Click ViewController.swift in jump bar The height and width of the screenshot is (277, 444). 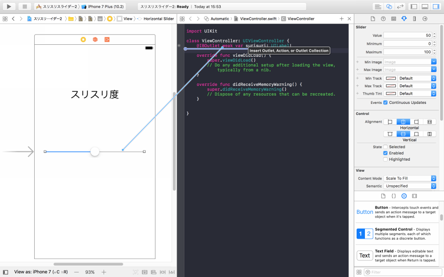pos(258,18)
